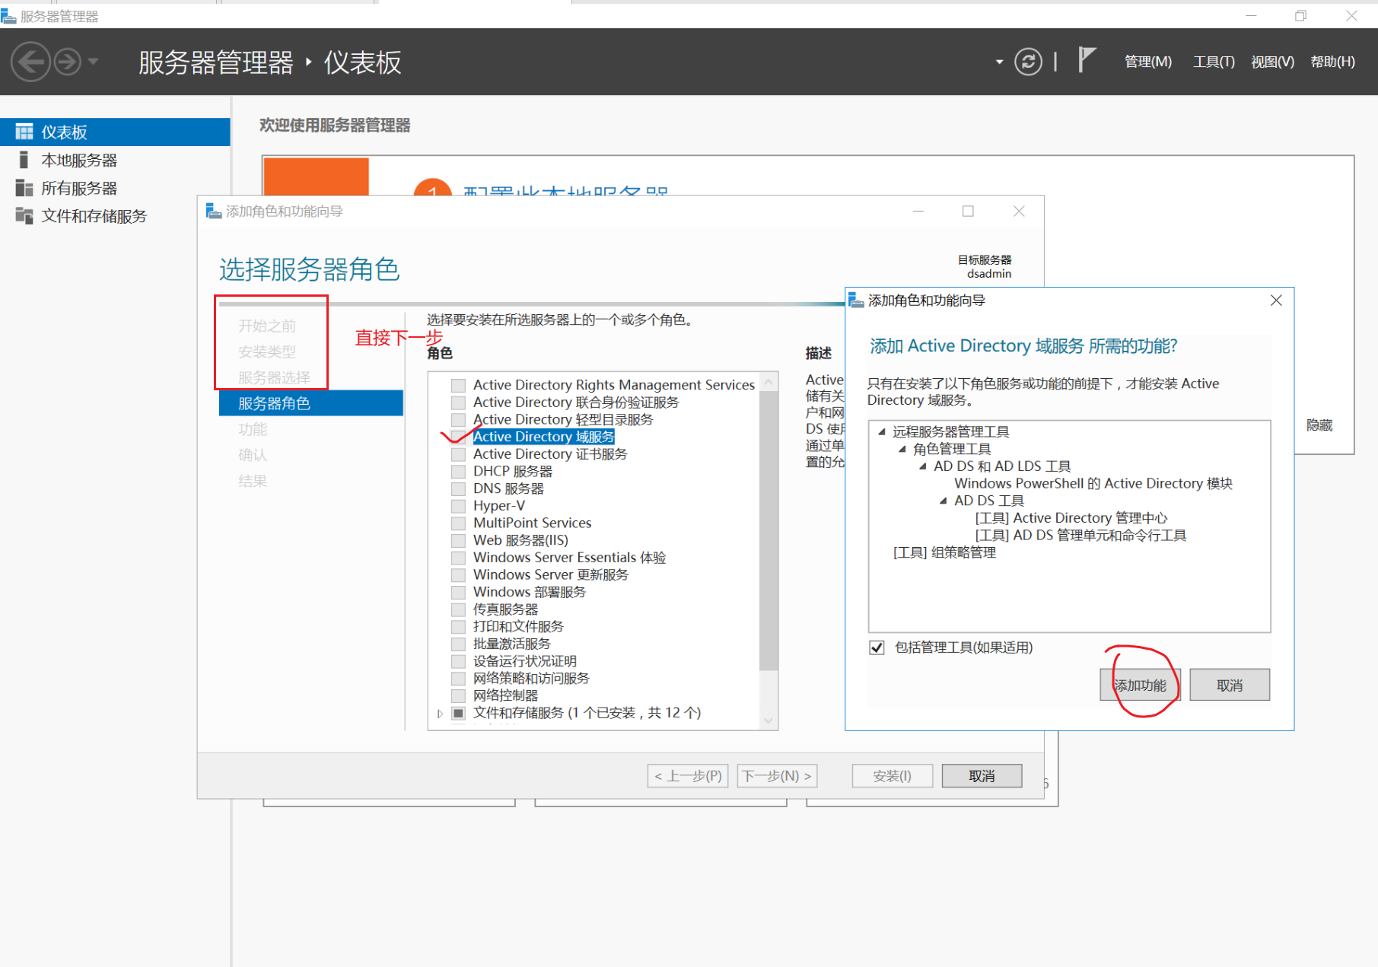Click 安装(I) button
Image resolution: width=1378 pixels, height=967 pixels.
[x=893, y=776]
